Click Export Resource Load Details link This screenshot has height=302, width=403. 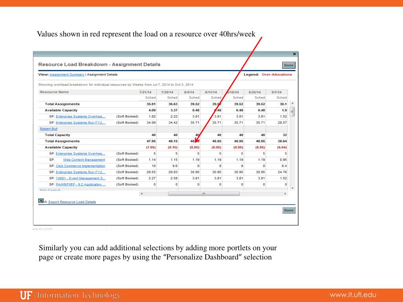72,202
